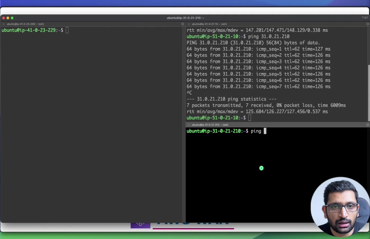Open pane menu icon for ip-41-0-23-229 pane
Image resolution: width=370 pixels, height=239 pixels.
[x=183, y=24]
